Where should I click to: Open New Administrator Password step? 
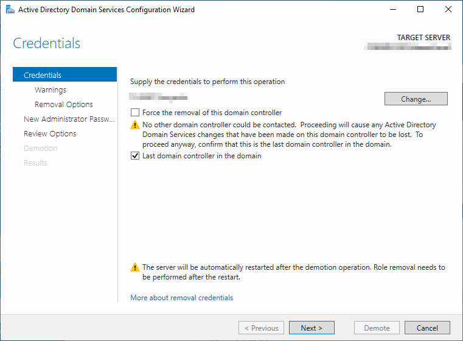[69, 119]
